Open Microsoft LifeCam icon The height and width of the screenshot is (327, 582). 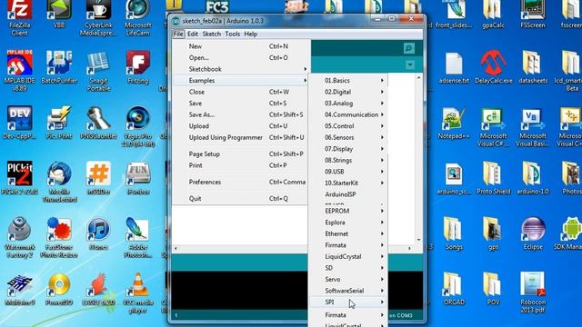coord(137,18)
